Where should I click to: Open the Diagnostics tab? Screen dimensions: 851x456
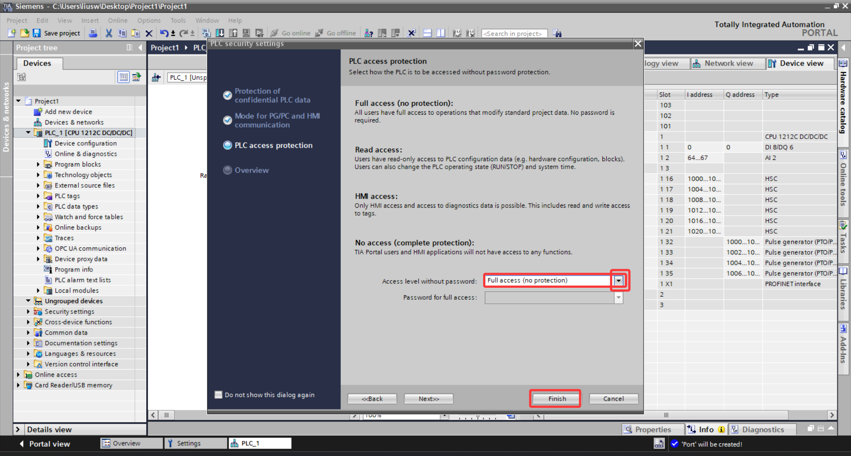click(x=762, y=429)
